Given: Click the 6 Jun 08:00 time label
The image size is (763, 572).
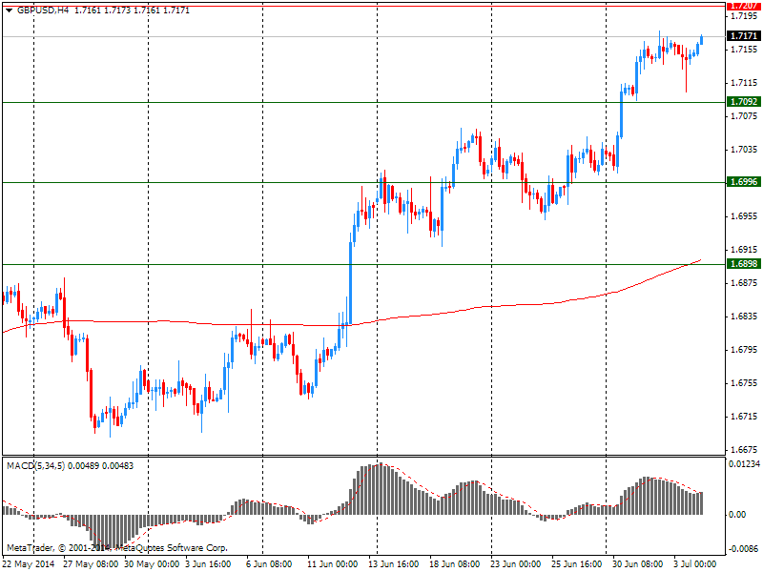Looking at the screenshot, I should [269, 564].
